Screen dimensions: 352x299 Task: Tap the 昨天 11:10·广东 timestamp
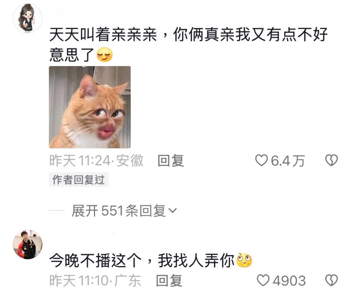point(95,281)
